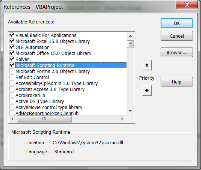This screenshot has height=170, width=201.
Task: Uncheck OLE Automation checkbox
Action: pos(12,47)
